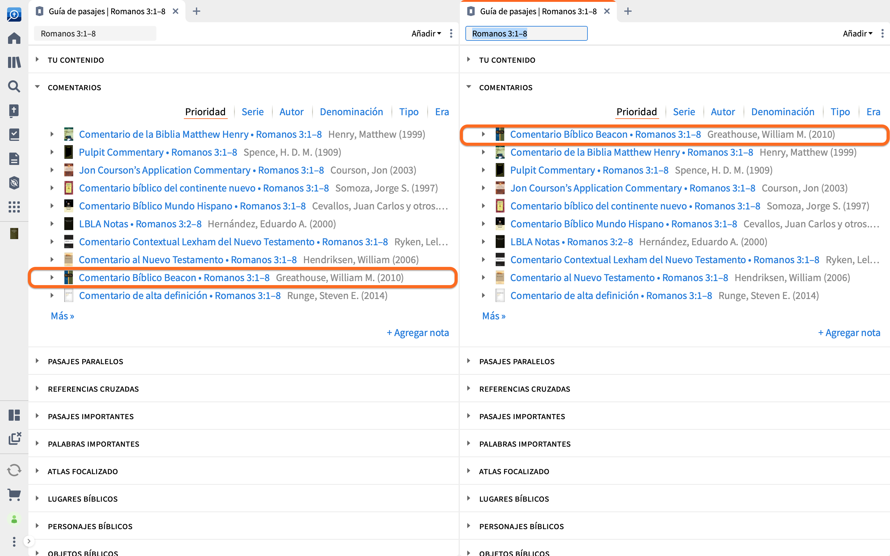The image size is (890, 556).
Task: Open the Documents page icon in sidebar
Action: click(14, 159)
